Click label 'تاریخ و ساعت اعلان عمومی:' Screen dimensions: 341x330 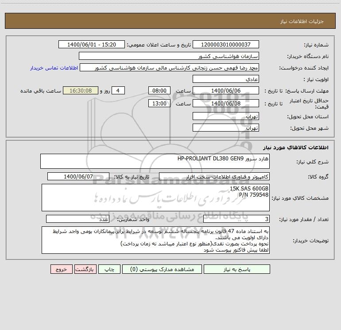(x=159, y=45)
